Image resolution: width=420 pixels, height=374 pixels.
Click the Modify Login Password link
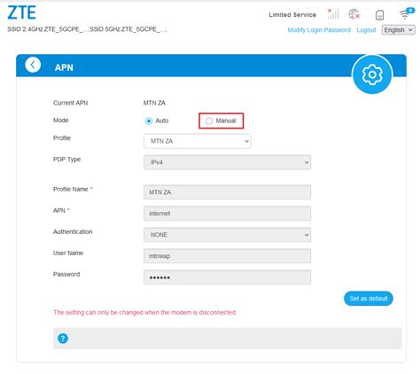tap(319, 30)
